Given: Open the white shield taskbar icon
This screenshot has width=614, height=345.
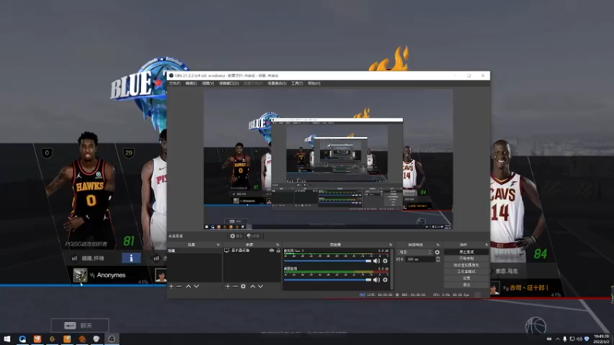Looking at the screenshot, I should [97, 339].
